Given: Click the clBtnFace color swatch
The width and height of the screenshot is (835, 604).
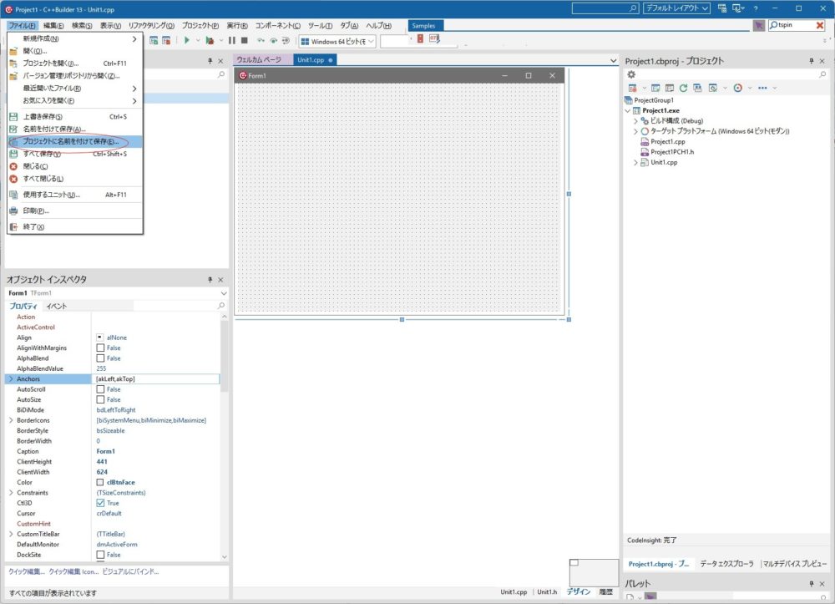Looking at the screenshot, I should pyautogui.click(x=100, y=482).
